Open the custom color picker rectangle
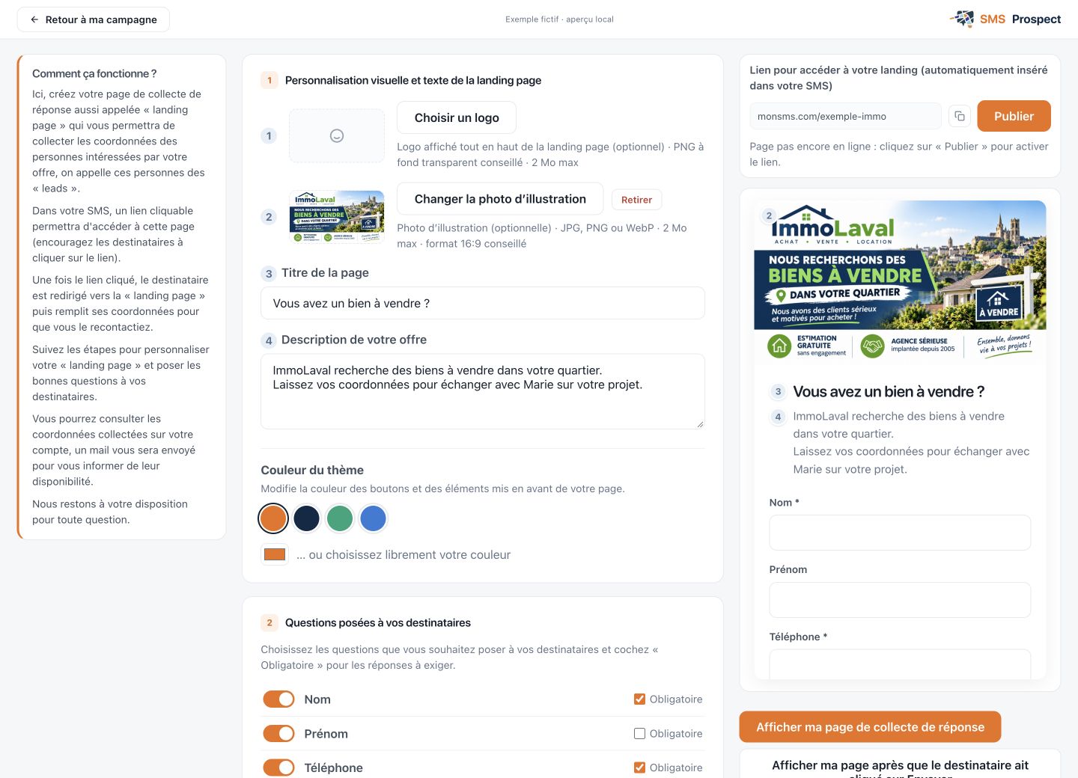 (275, 554)
